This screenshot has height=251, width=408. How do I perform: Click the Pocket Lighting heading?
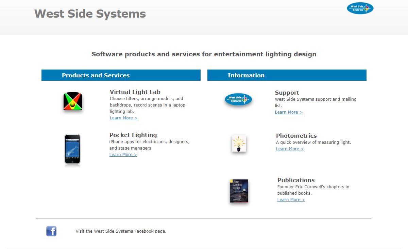point(133,135)
